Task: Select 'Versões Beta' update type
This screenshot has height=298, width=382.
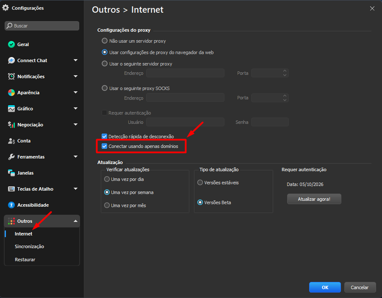Action: coord(200,202)
